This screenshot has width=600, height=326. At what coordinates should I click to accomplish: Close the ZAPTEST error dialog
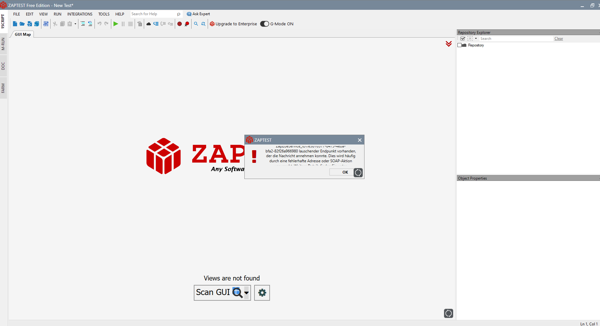click(359, 140)
